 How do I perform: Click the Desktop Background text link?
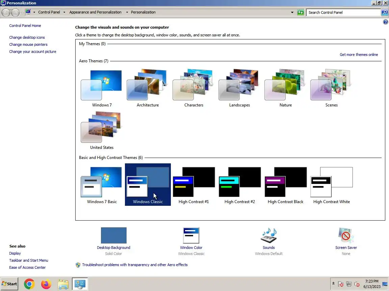[113, 248]
